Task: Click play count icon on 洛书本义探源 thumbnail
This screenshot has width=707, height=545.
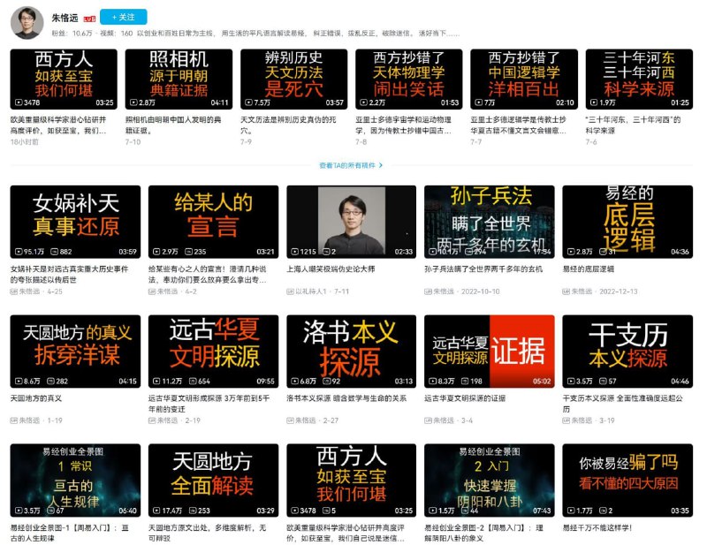Action: coord(293,381)
